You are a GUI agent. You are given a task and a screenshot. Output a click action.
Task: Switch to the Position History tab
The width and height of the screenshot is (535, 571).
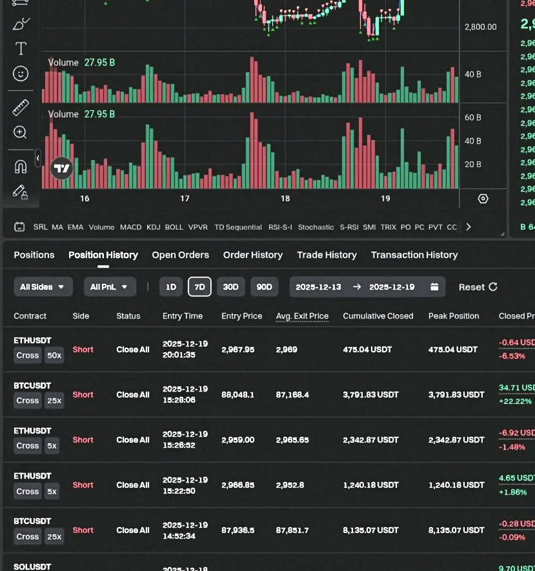pyautogui.click(x=103, y=255)
